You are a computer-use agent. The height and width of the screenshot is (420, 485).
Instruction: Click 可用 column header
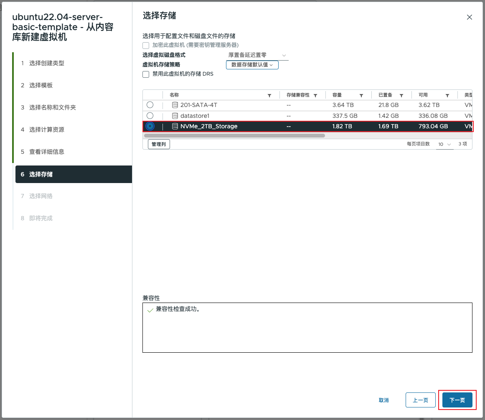423,95
